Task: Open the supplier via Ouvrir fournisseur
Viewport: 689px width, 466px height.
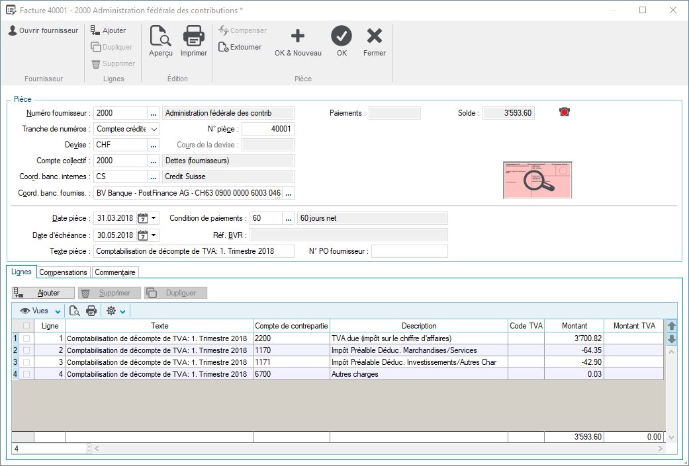Action: [43, 30]
